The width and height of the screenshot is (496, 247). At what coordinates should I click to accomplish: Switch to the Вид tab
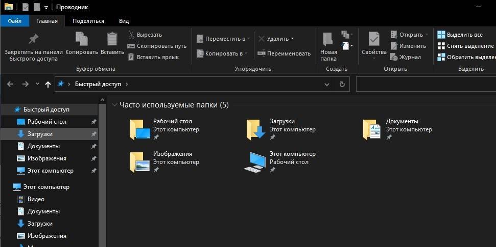pyautogui.click(x=124, y=21)
